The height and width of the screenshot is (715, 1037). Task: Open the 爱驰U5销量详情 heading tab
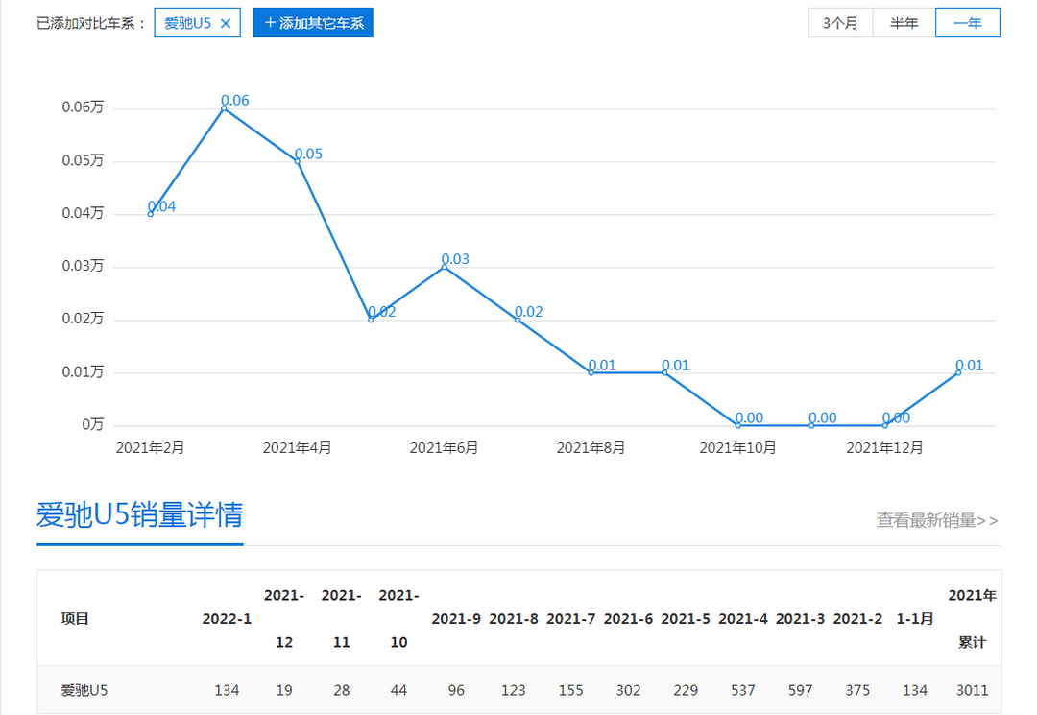pos(139,514)
